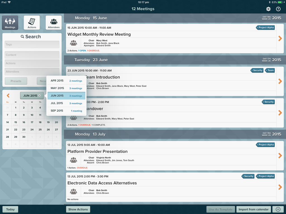Image resolution: width=286 pixels, height=214 pixels.
Task: Select June 15 in the mini calendar
Action: tap(15, 122)
